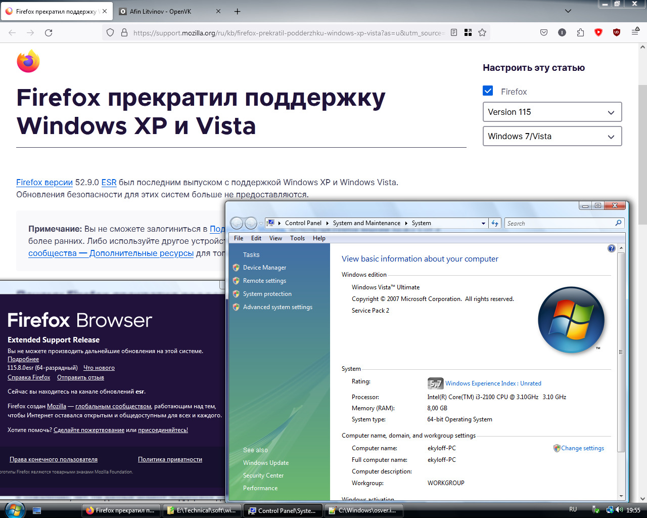647x518 pixels.
Task: Click the 'Firefox версии' link in article
Action: [x=44, y=183]
